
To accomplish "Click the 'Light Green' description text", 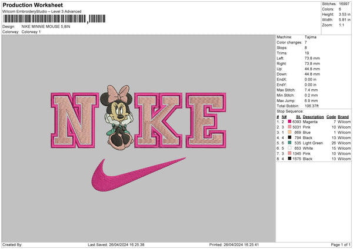I will pyautogui.click(x=313, y=143).
